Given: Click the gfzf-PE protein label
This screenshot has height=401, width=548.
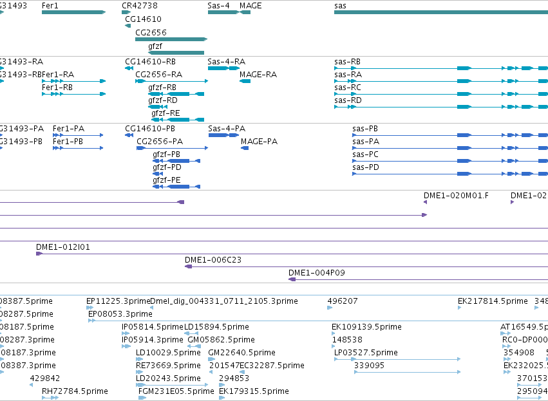Looking at the screenshot, I should point(167,180).
